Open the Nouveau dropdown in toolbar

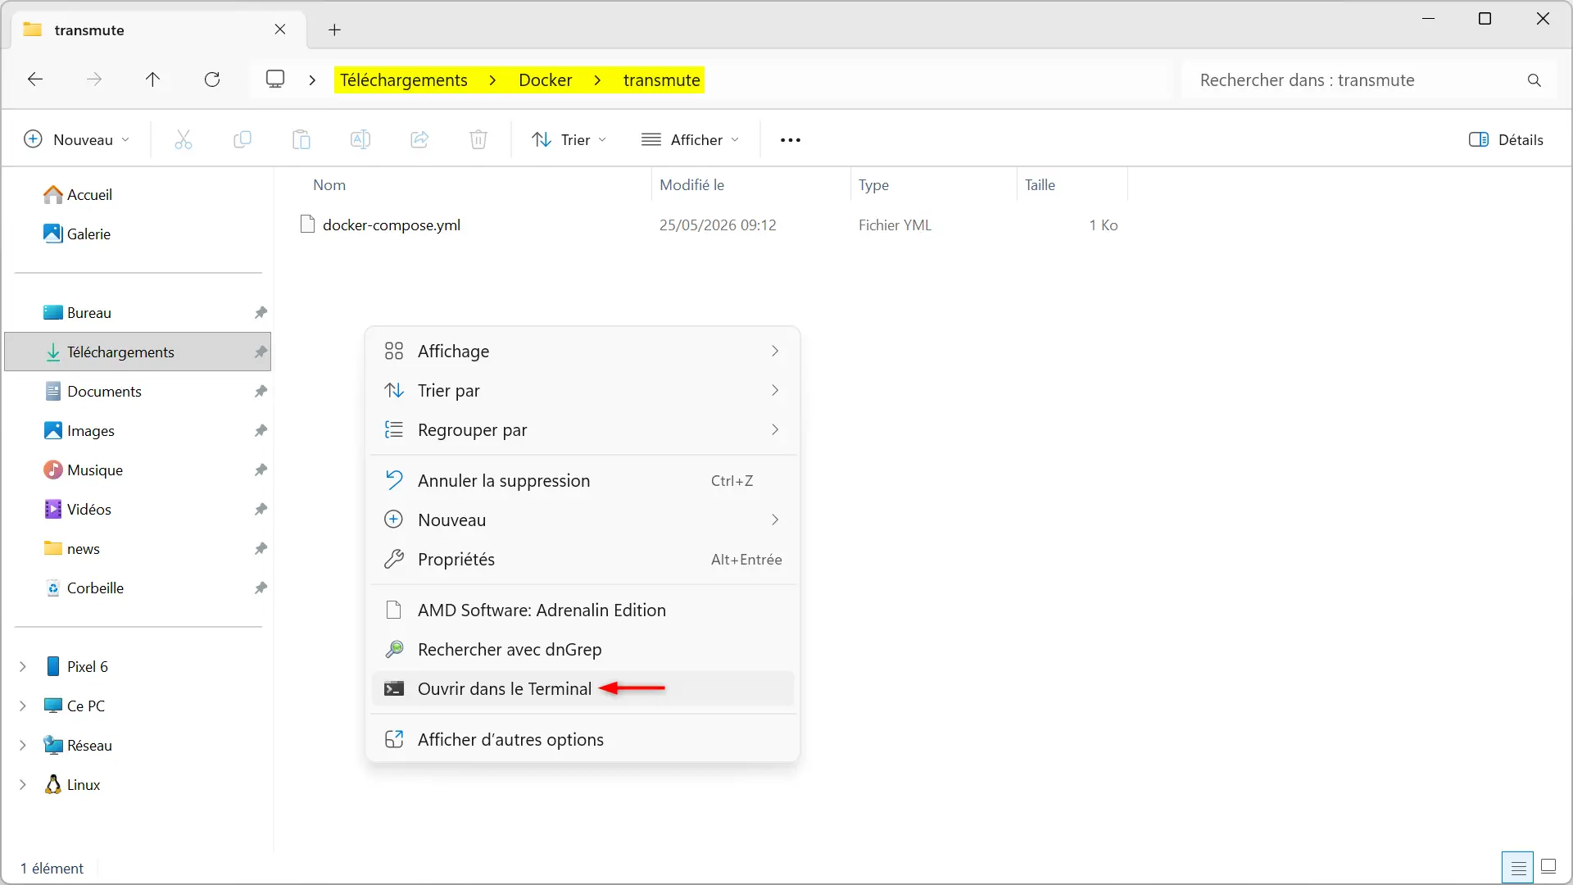pyautogui.click(x=77, y=140)
